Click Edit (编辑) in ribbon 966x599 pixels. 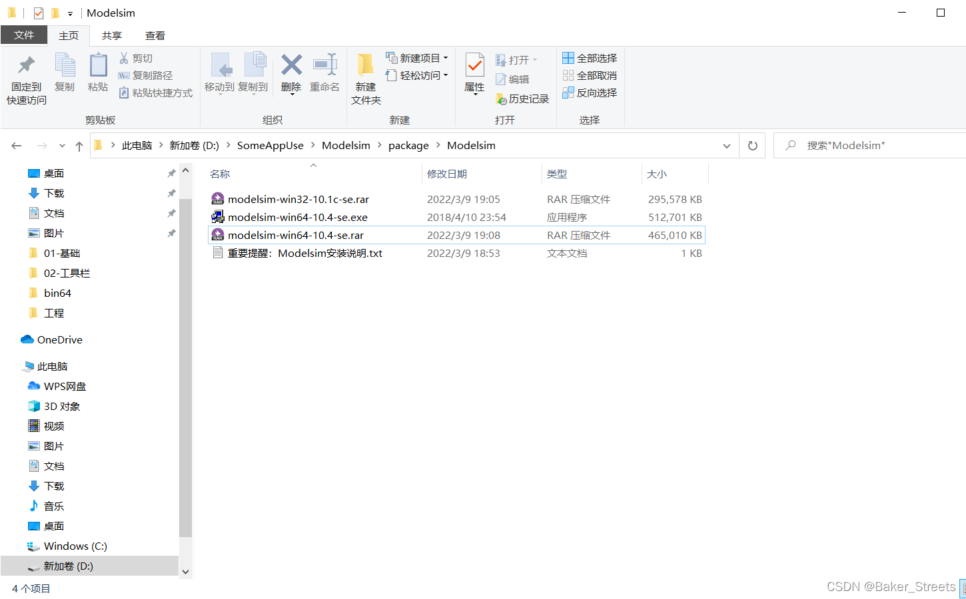click(x=512, y=79)
